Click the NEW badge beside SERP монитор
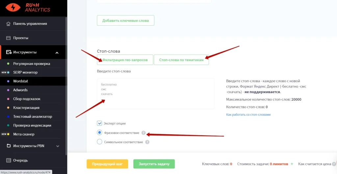This screenshot has width=337, height=174. point(4,73)
